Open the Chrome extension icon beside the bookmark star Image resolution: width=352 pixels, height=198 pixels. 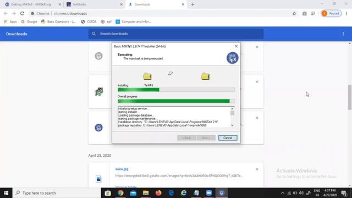click(304, 13)
